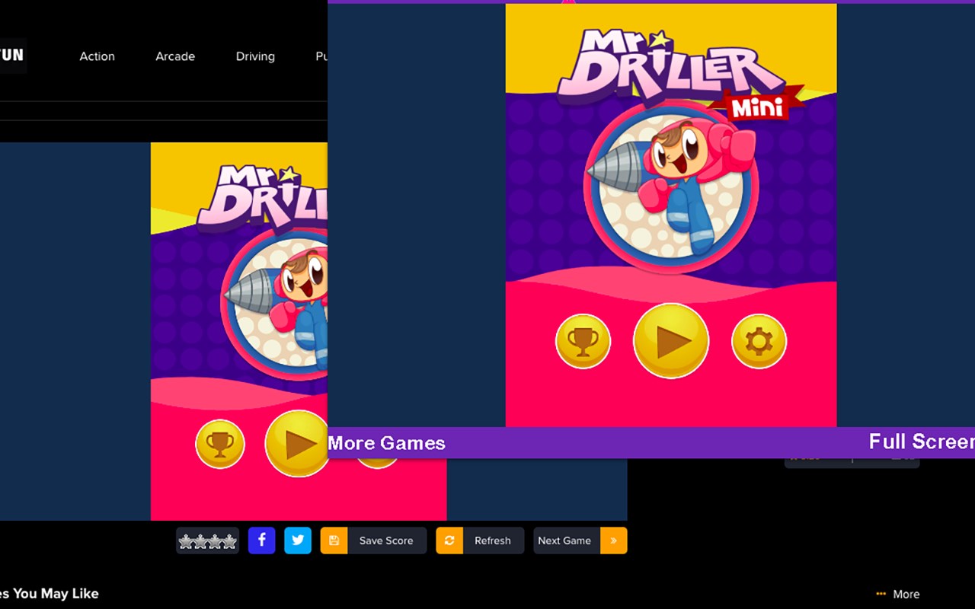Share the game on Facebook
The height and width of the screenshot is (609, 975).
[x=261, y=540]
